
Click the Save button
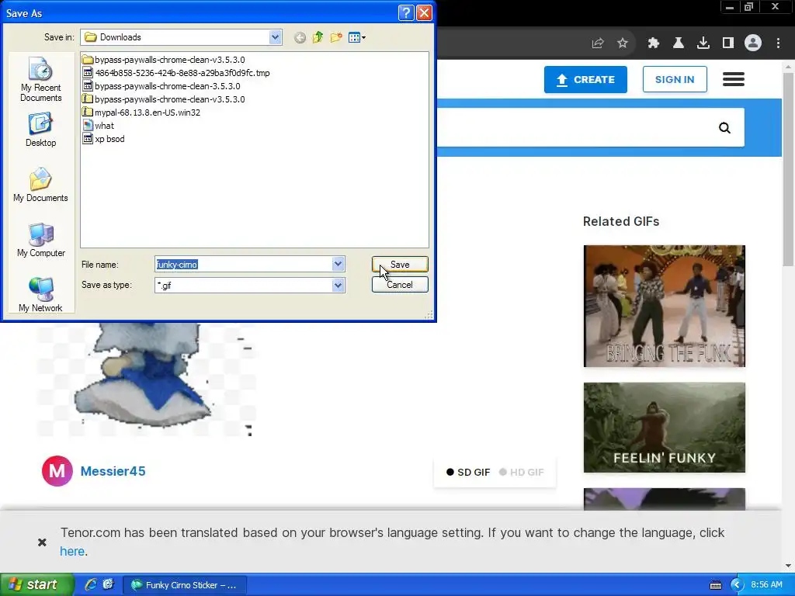[x=400, y=265]
